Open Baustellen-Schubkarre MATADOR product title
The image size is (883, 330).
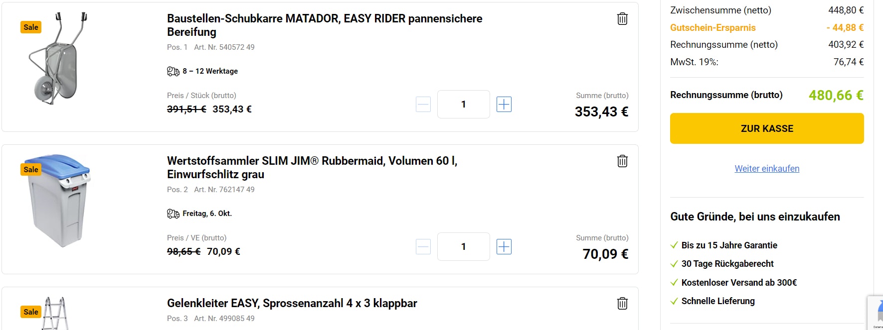(324, 25)
